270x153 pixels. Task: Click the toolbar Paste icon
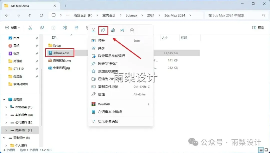[53, 28]
